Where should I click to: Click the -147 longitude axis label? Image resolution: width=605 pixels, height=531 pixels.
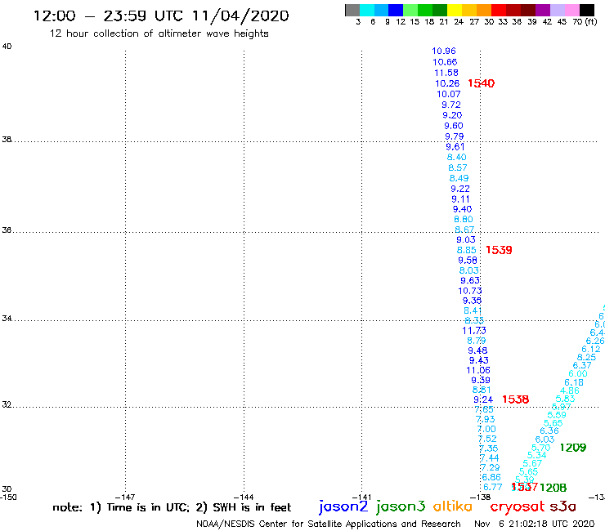pyautogui.click(x=125, y=498)
